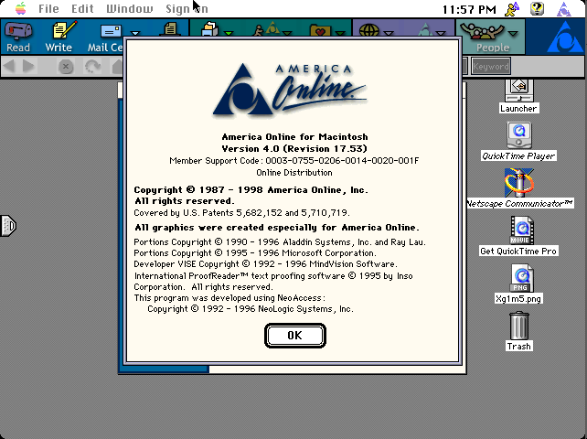Click the Version 4.0 (Revision 17.53) text

click(x=294, y=149)
